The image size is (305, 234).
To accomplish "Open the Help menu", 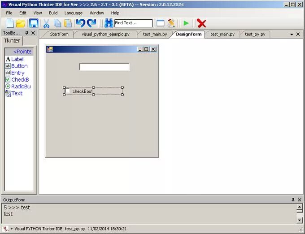I will click(x=115, y=13).
